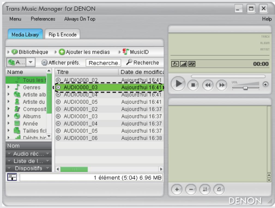The image size is (275, 208).
Task: Click the track list horizontal scrollbar thumb
Action: pyautogui.click(x=74, y=169)
